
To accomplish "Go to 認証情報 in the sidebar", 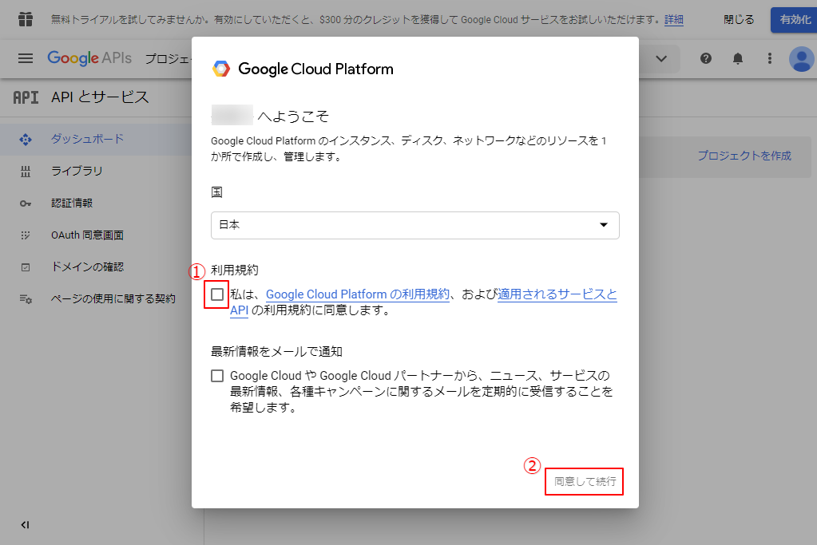I will [72, 203].
